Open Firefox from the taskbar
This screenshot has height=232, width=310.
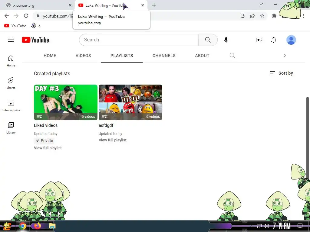tap(37, 226)
